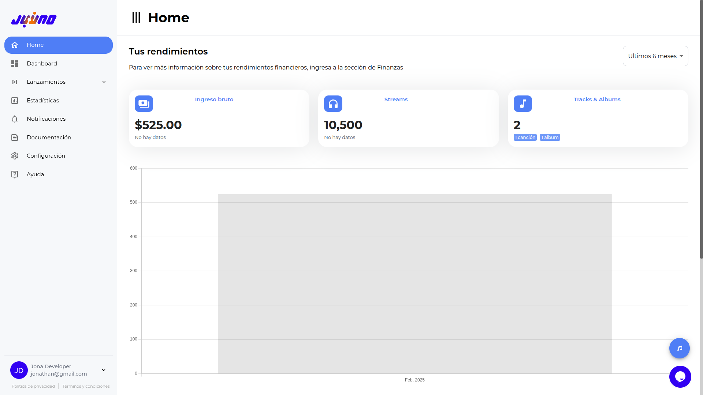Expand the Lanzamientos submenu chevron
Viewport: 703px width, 395px height.
pos(104,82)
